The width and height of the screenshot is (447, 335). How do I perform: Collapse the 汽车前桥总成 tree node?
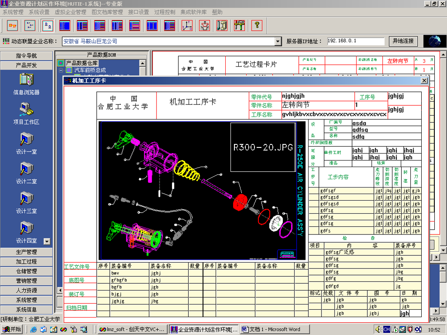61,70
